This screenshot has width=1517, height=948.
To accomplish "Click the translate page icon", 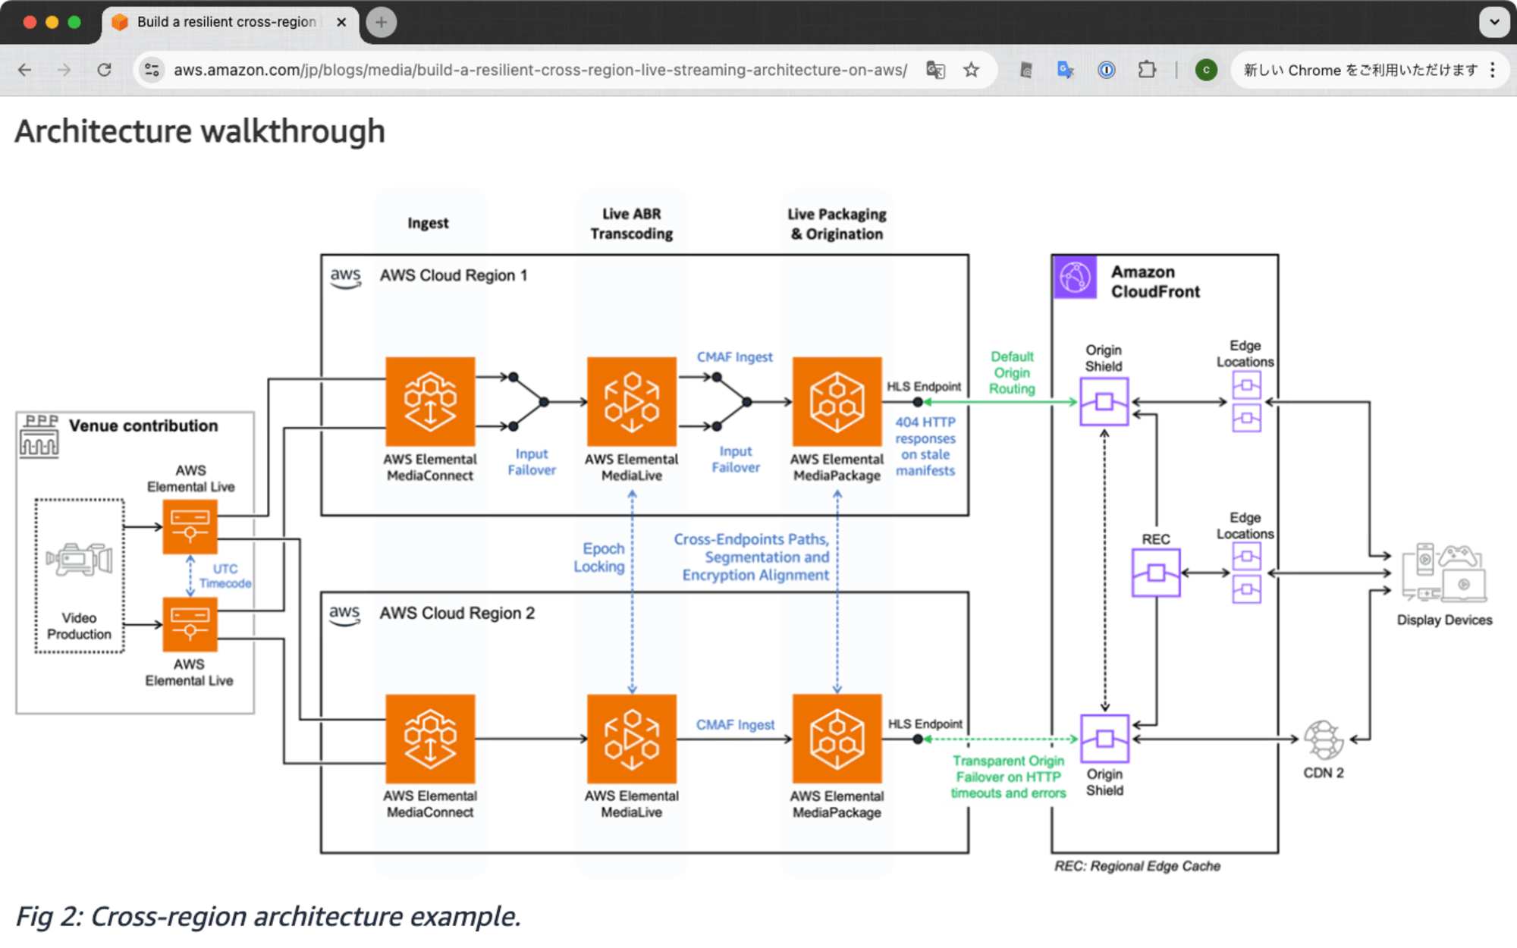I will click(935, 70).
